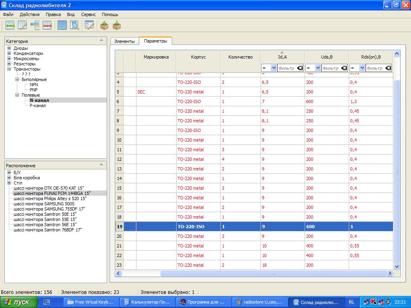
Task: Click the blue arrow insert-into-table icon
Action: click(35, 25)
